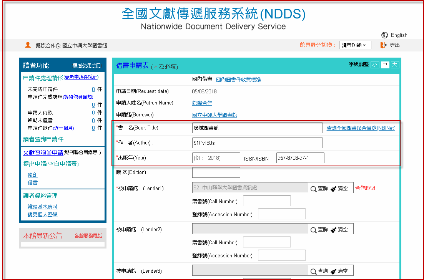The width and height of the screenshot is (424, 280).
Task: Click 查詢 button for Lender1
Action: point(319,189)
